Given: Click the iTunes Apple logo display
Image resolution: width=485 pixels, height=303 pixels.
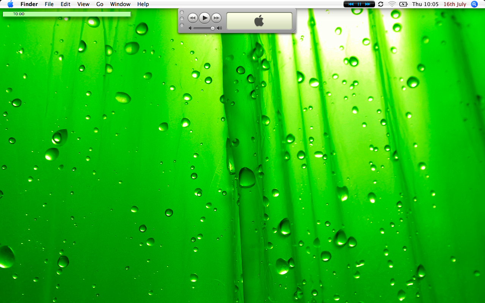Looking at the screenshot, I should pyautogui.click(x=259, y=21).
